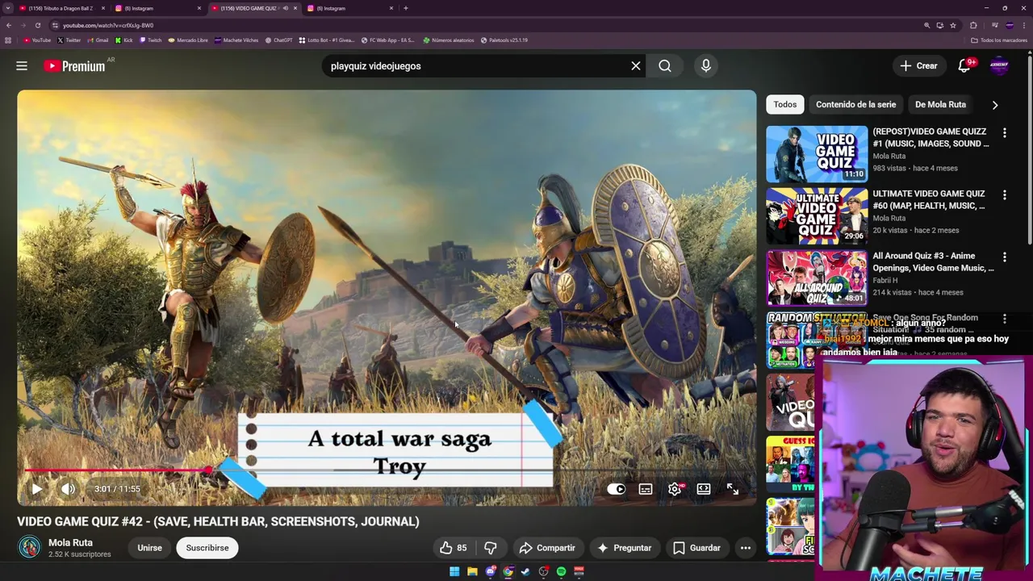Join the channel via Unirse
Viewport: 1033px width, 581px height.
[x=149, y=548]
